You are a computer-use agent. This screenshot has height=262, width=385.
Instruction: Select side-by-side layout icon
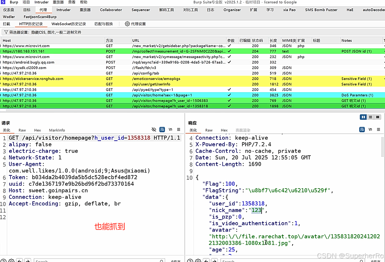coord(363,117)
